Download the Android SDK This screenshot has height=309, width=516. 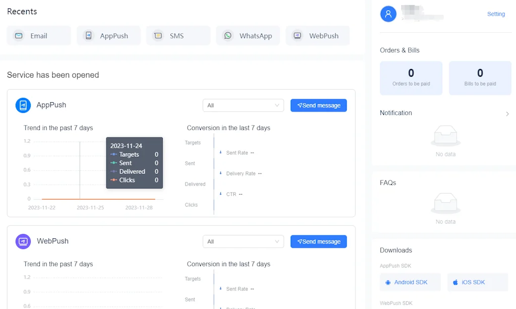point(410,282)
